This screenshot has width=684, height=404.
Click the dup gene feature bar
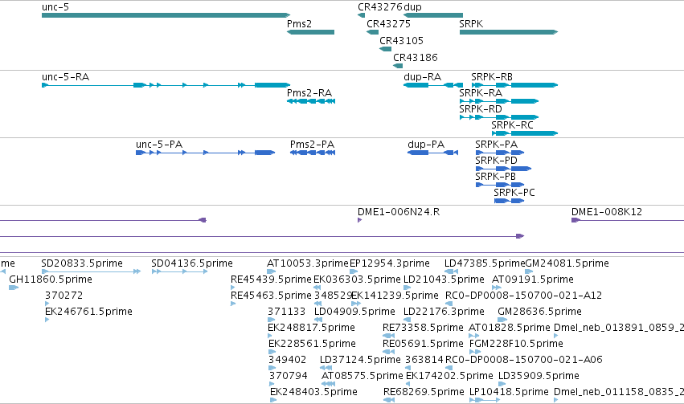click(x=433, y=15)
